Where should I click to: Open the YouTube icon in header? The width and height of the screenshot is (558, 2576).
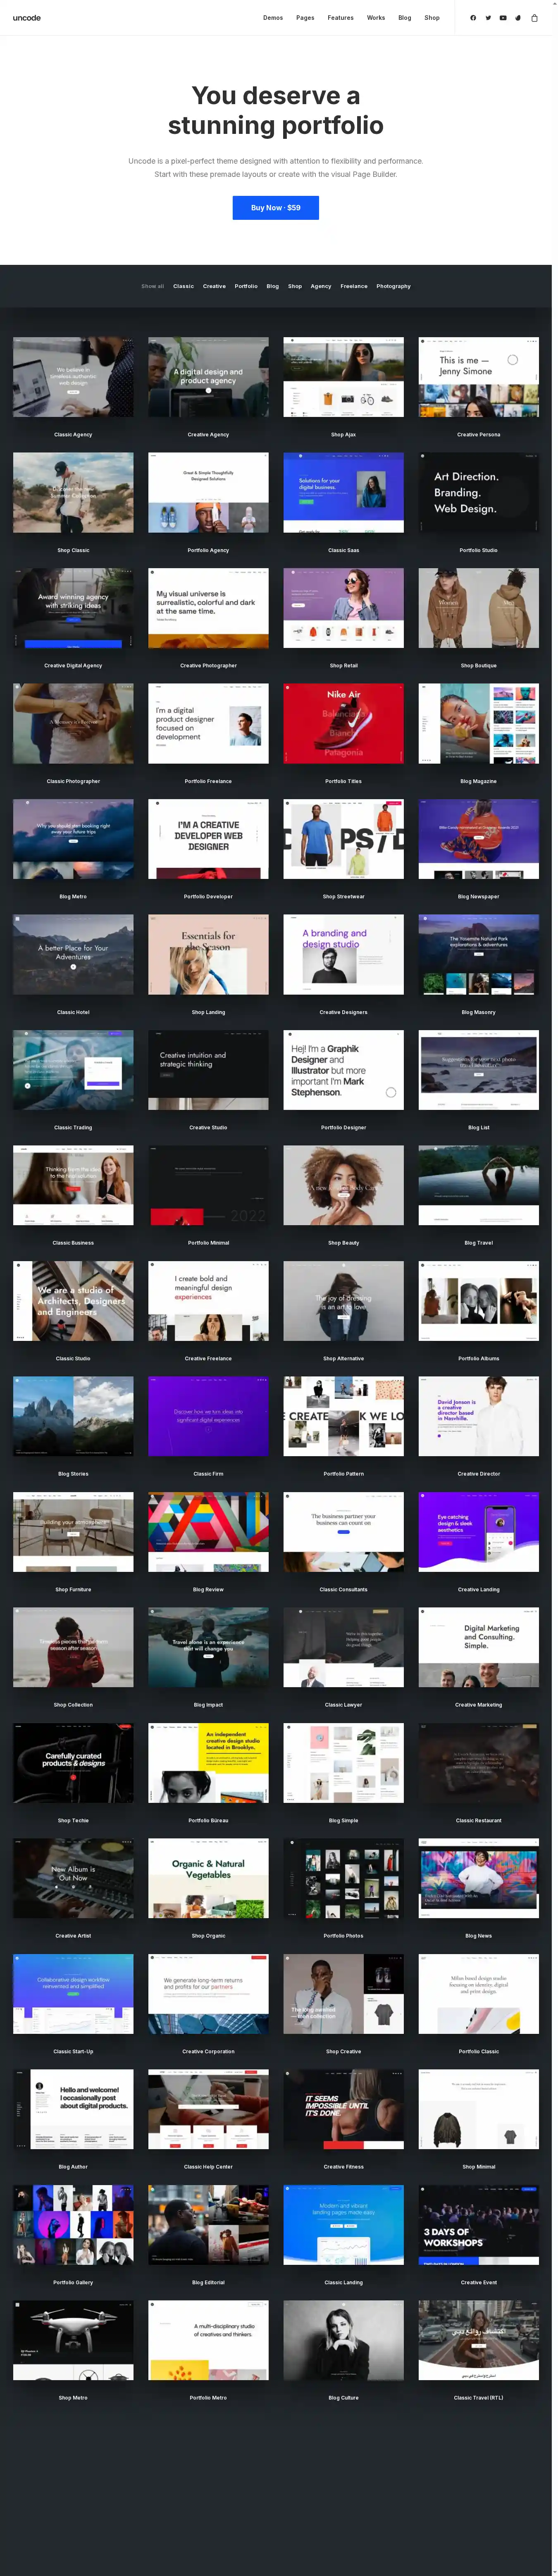(503, 18)
